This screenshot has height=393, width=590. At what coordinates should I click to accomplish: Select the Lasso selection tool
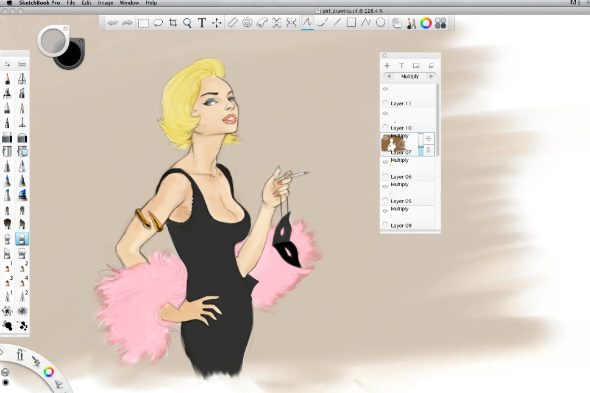coord(158,23)
